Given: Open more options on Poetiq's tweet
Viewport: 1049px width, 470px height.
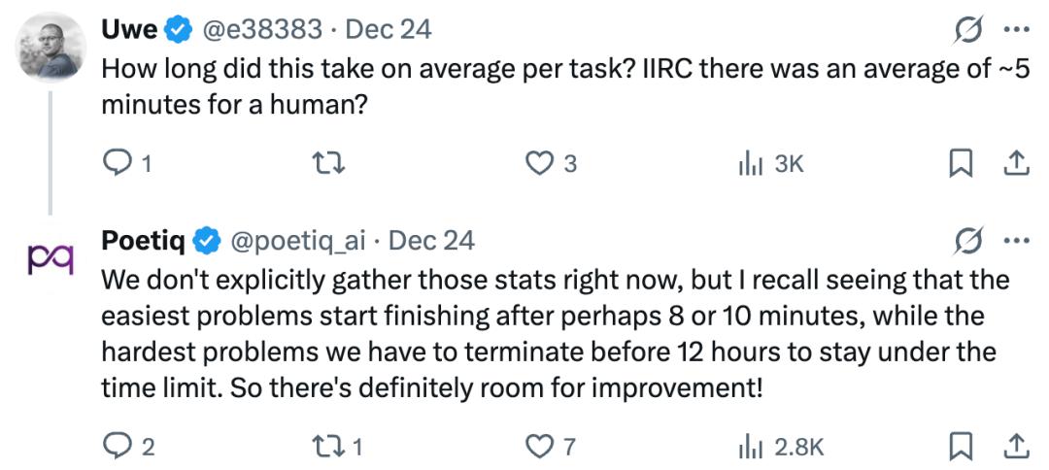Looking at the screenshot, I should click(x=1015, y=240).
